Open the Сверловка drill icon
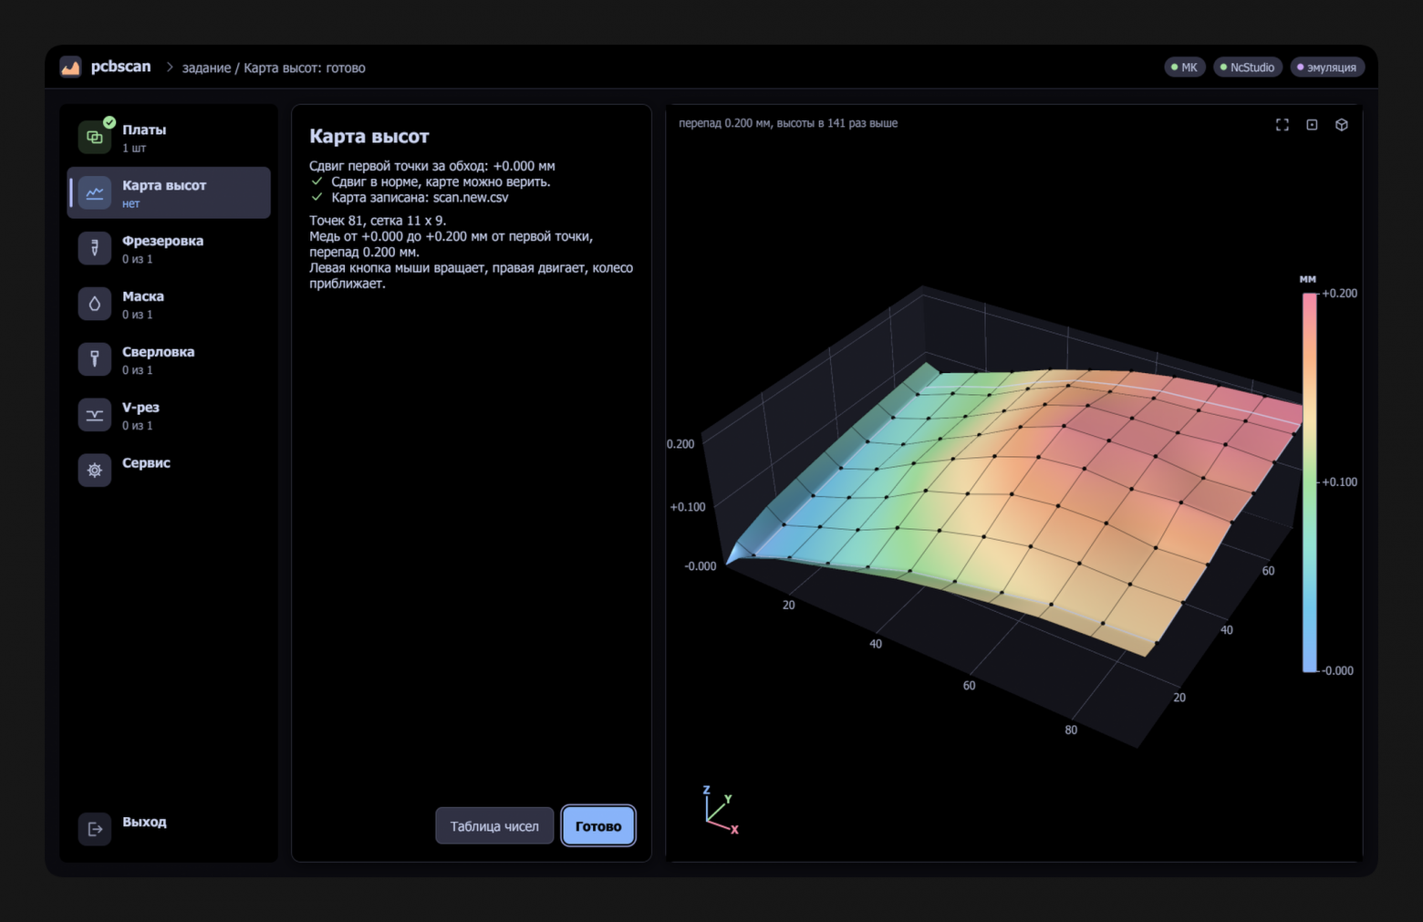This screenshot has height=922, width=1423. coord(95,359)
